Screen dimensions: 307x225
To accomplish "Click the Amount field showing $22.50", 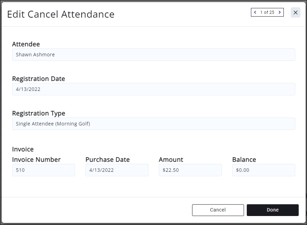I will (x=190, y=170).
